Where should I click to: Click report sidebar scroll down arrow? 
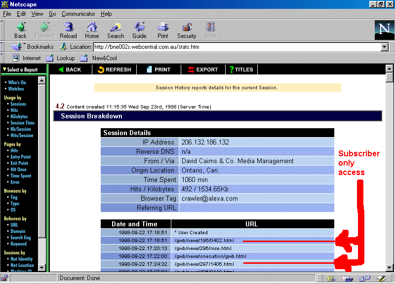click(x=41, y=268)
